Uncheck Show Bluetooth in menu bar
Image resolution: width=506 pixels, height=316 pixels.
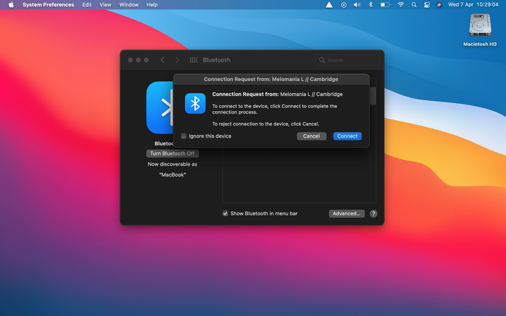click(x=225, y=213)
